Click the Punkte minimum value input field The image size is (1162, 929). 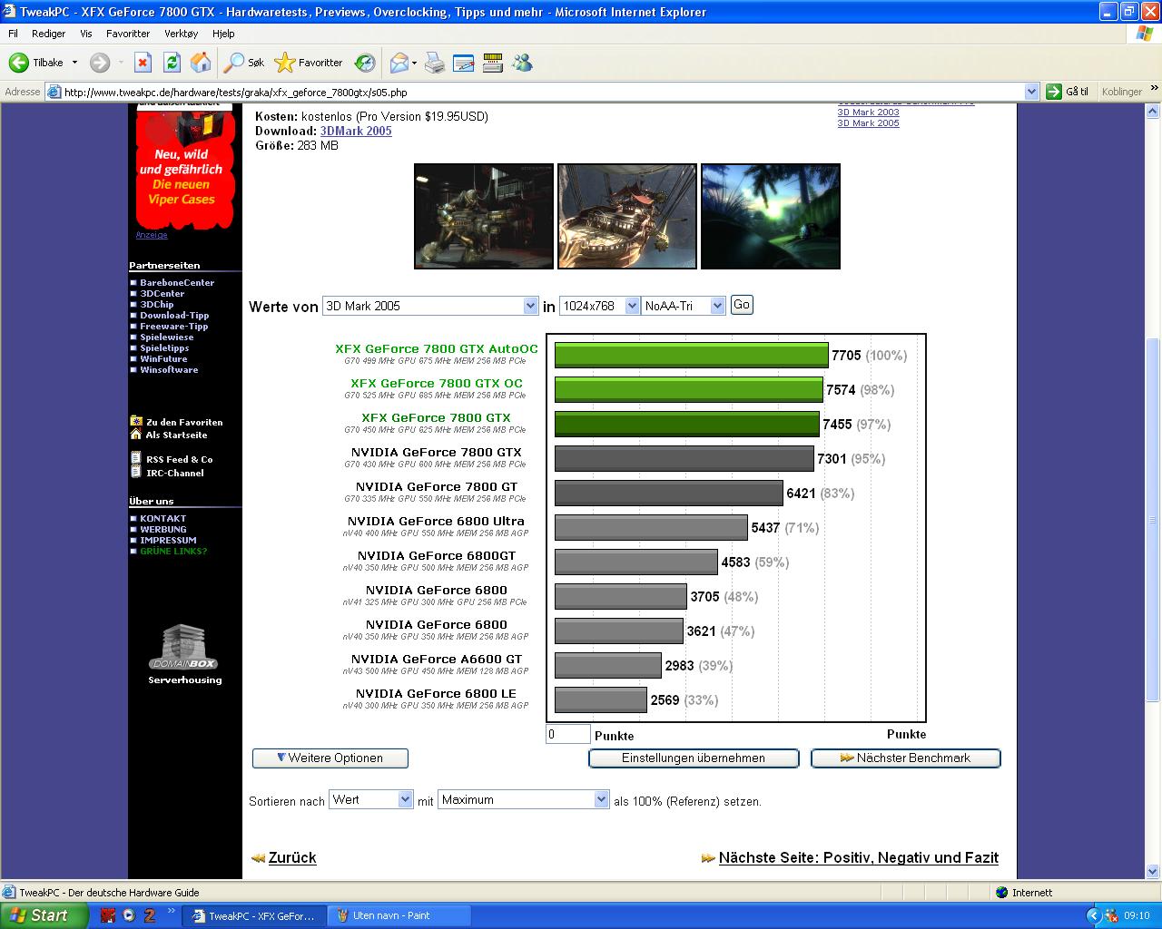click(567, 734)
